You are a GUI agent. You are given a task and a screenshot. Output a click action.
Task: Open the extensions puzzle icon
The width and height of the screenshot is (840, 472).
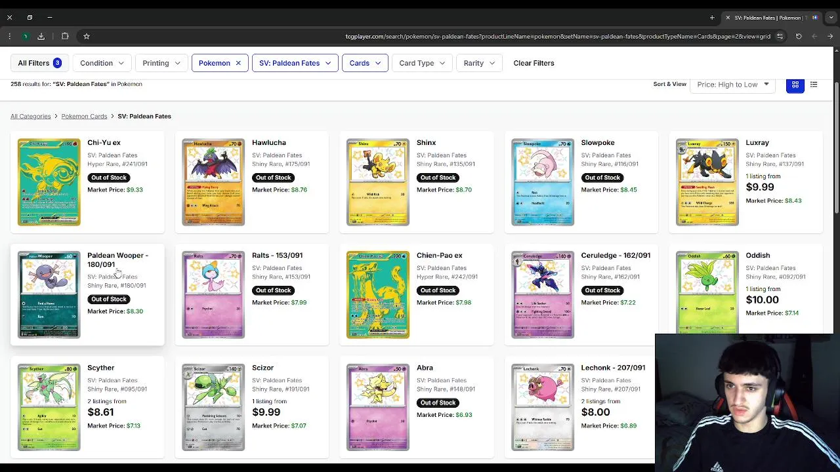[x=65, y=36]
